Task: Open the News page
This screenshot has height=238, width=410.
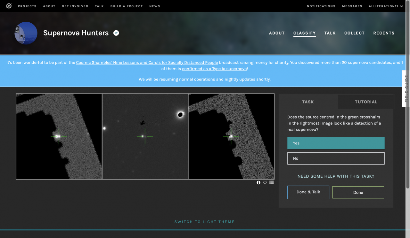Action: pos(154,6)
